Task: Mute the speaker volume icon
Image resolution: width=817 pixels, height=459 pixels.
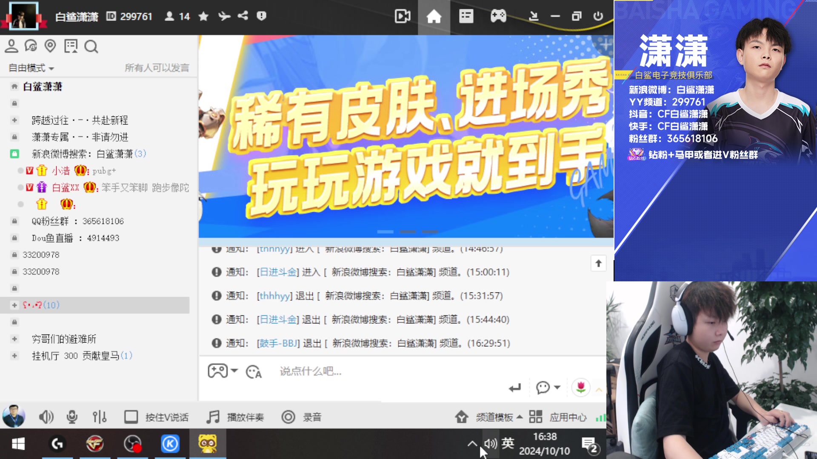Action: (x=46, y=417)
